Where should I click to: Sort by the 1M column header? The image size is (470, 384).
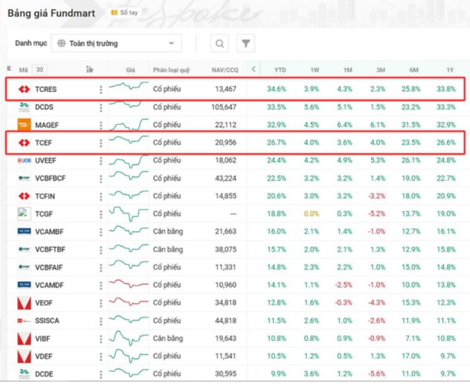tap(348, 70)
